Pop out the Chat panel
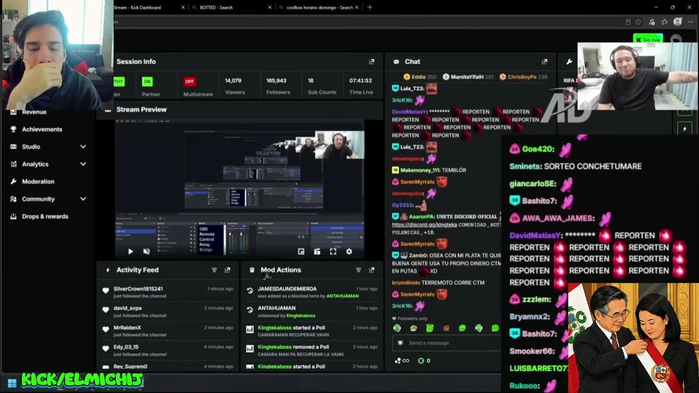The height and width of the screenshot is (393, 699). [x=544, y=62]
